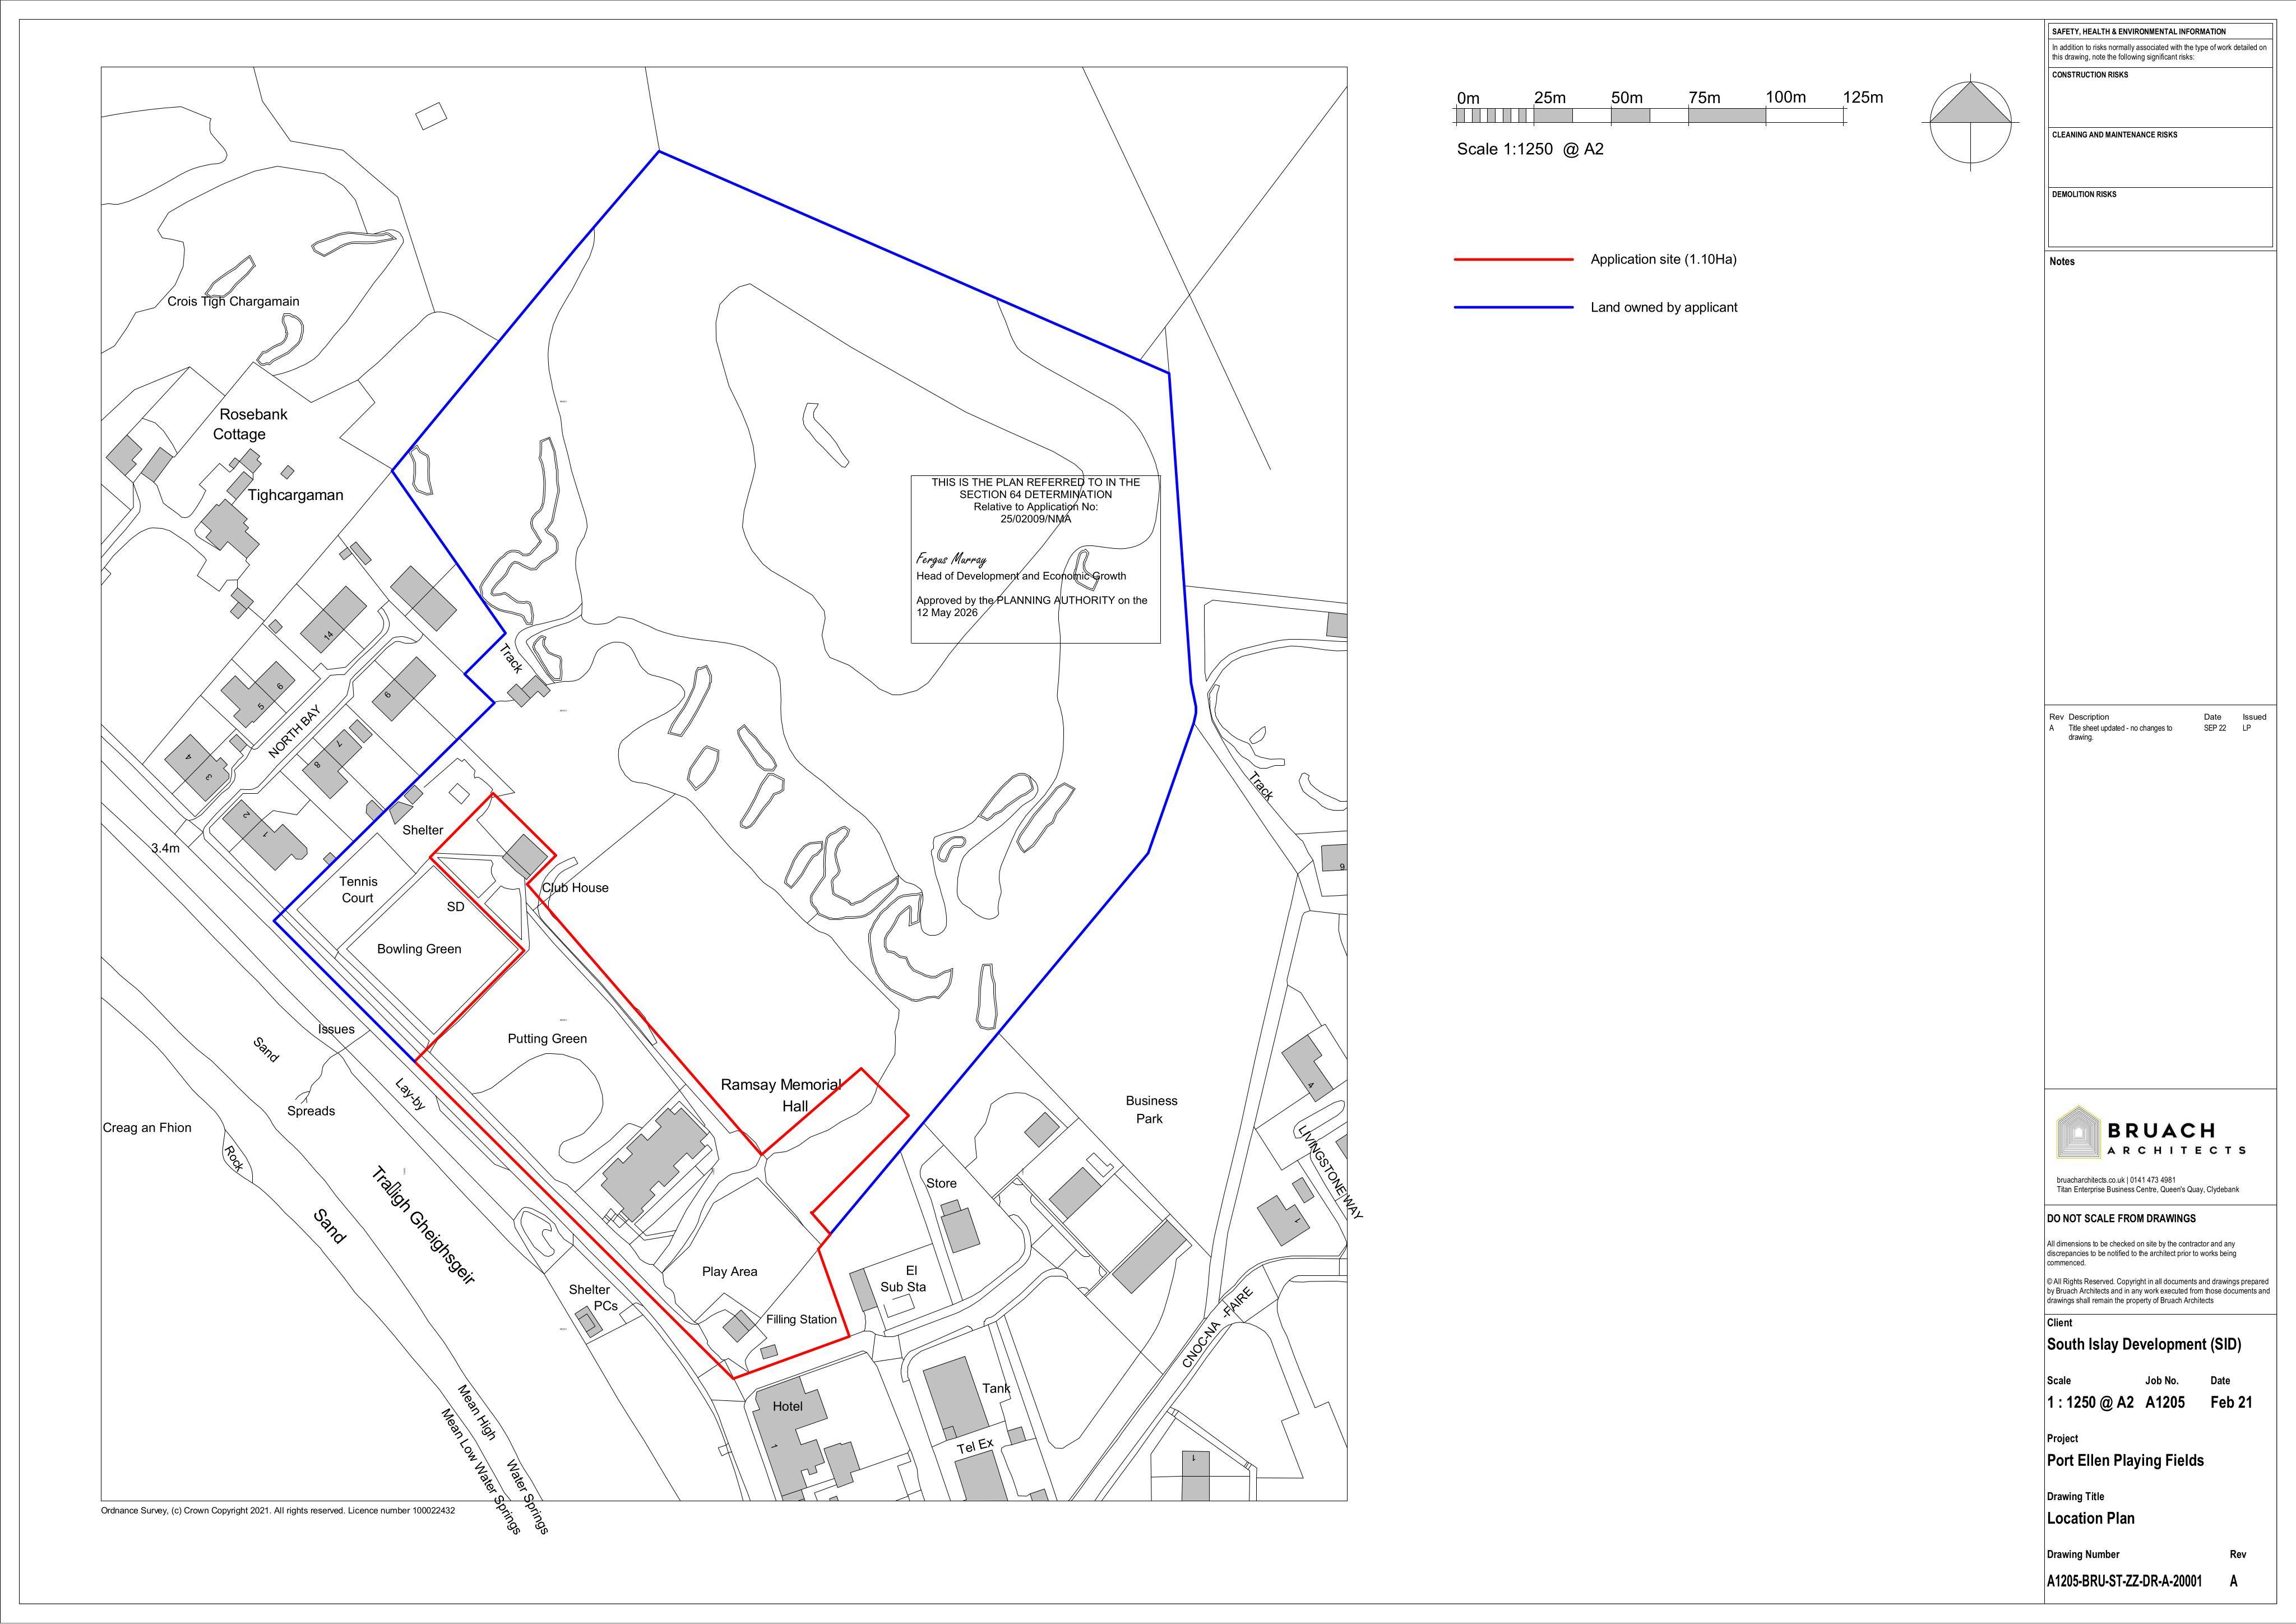
Task: Click the 'Ramsay Memorial Hall' map label
Action: tap(782, 1095)
